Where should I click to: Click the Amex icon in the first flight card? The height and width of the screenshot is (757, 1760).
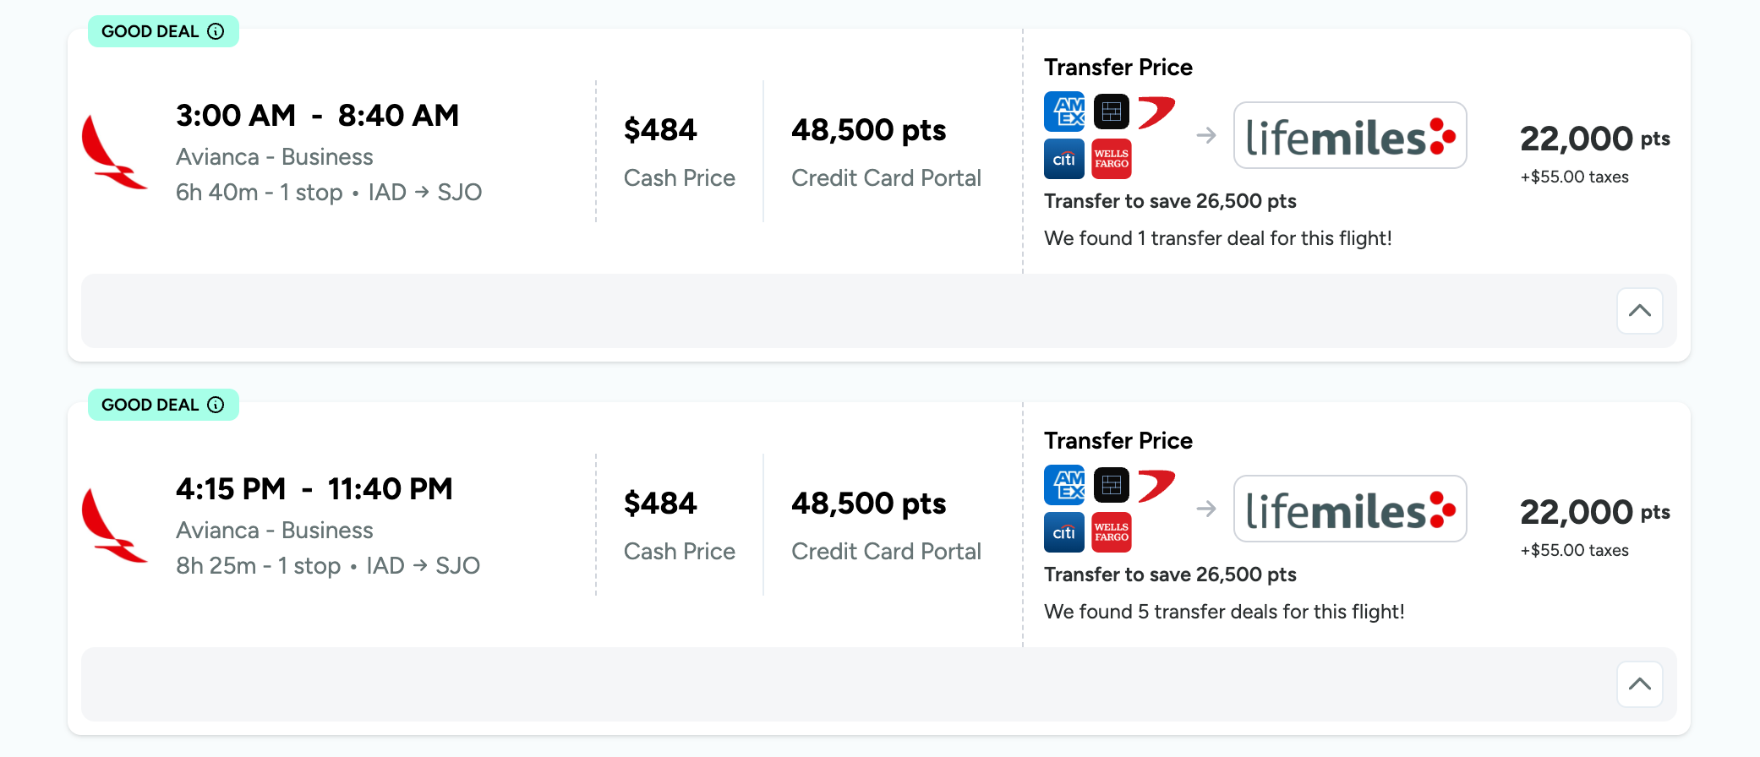pyautogui.click(x=1064, y=112)
